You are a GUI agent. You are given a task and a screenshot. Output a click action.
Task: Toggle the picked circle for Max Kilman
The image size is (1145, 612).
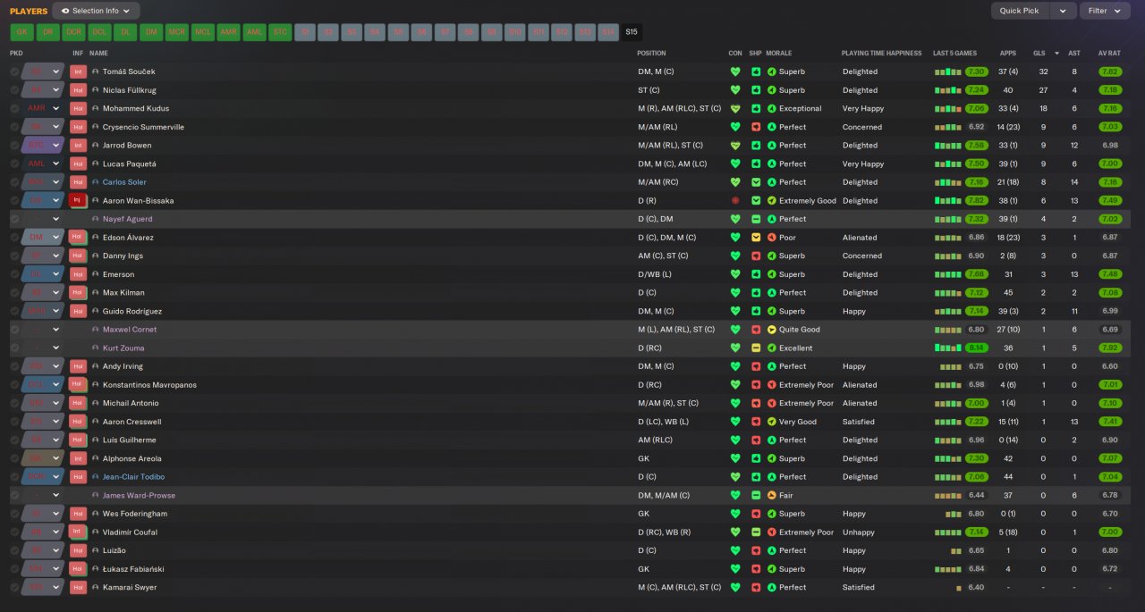point(14,292)
